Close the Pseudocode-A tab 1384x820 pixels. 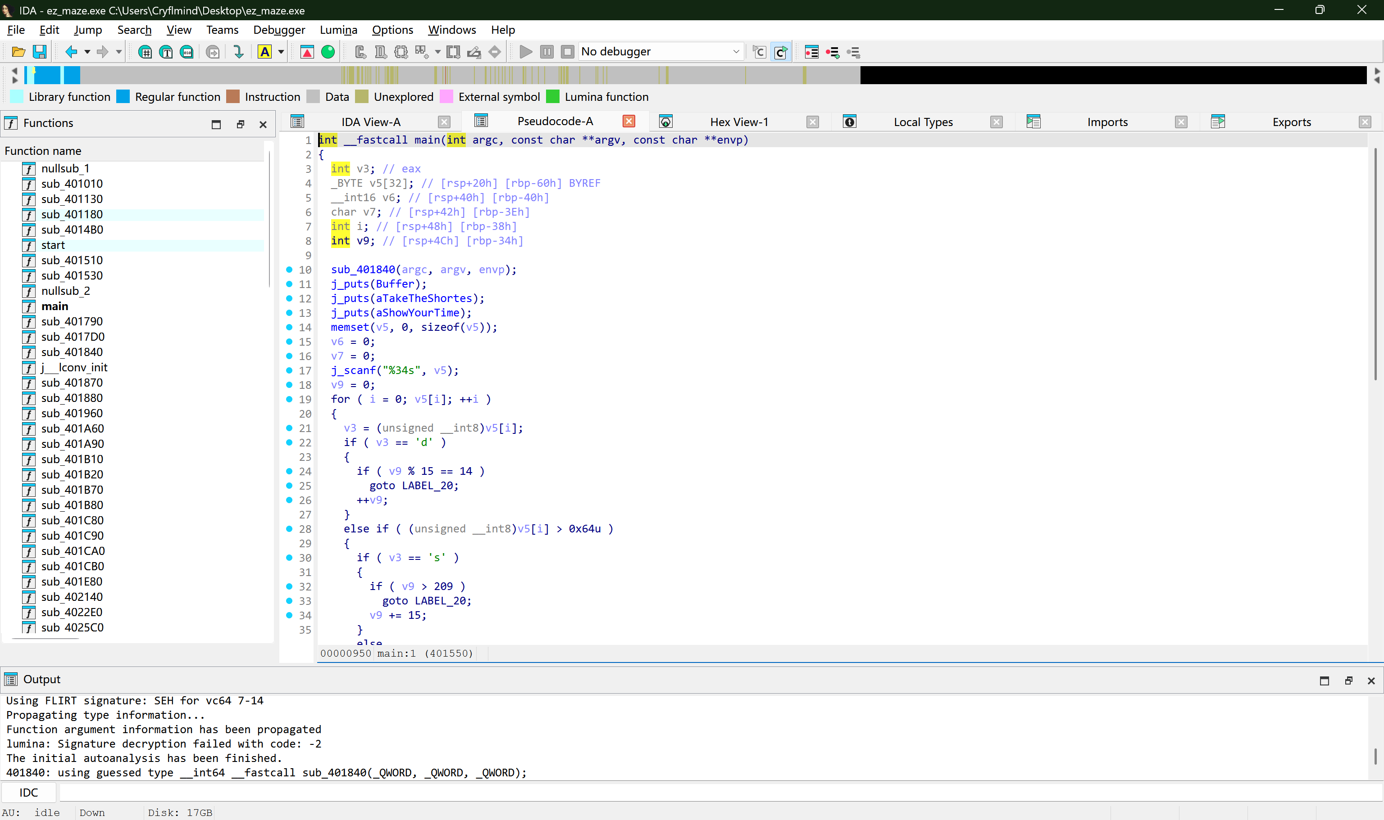click(629, 121)
